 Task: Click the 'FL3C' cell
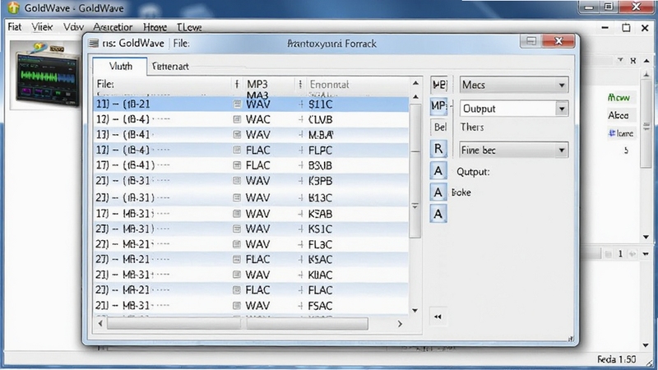[x=320, y=244]
